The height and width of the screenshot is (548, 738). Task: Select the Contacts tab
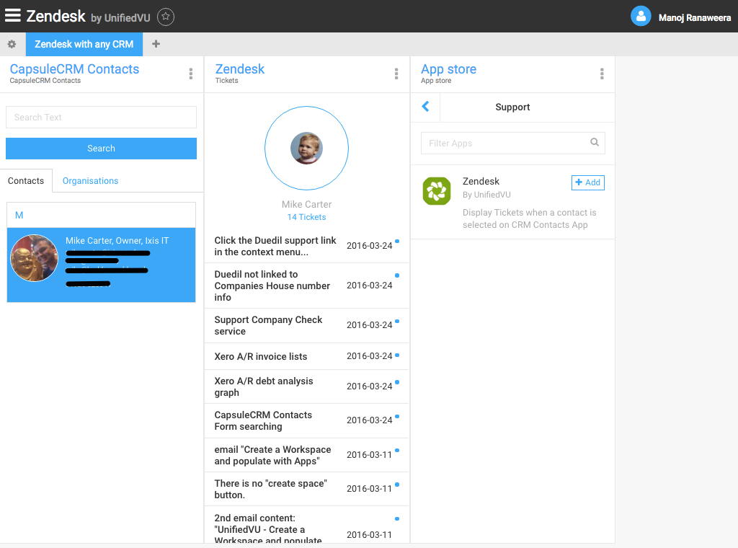(26, 181)
